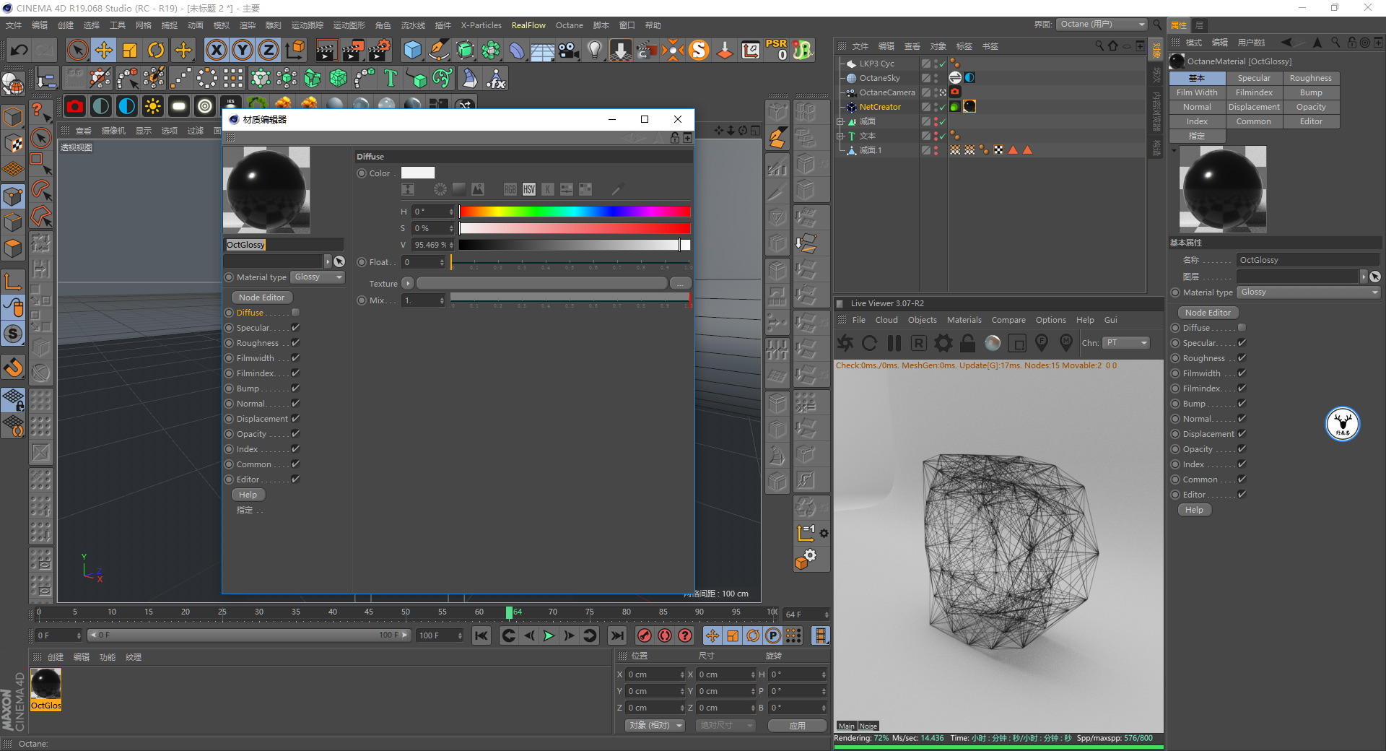Toggle Filmwidth checkbox in Attributes panel
Viewport: 1386px width, 751px height.
pyautogui.click(x=1242, y=373)
